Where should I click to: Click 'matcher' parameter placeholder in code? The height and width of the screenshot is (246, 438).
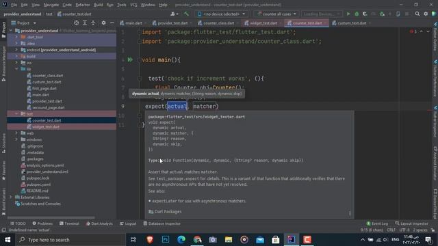point(205,107)
